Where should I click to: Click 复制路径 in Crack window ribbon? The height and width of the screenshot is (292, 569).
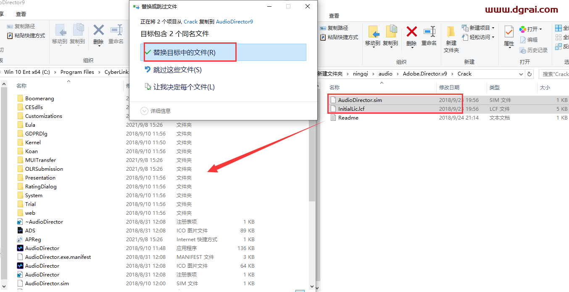pyautogui.click(x=334, y=28)
